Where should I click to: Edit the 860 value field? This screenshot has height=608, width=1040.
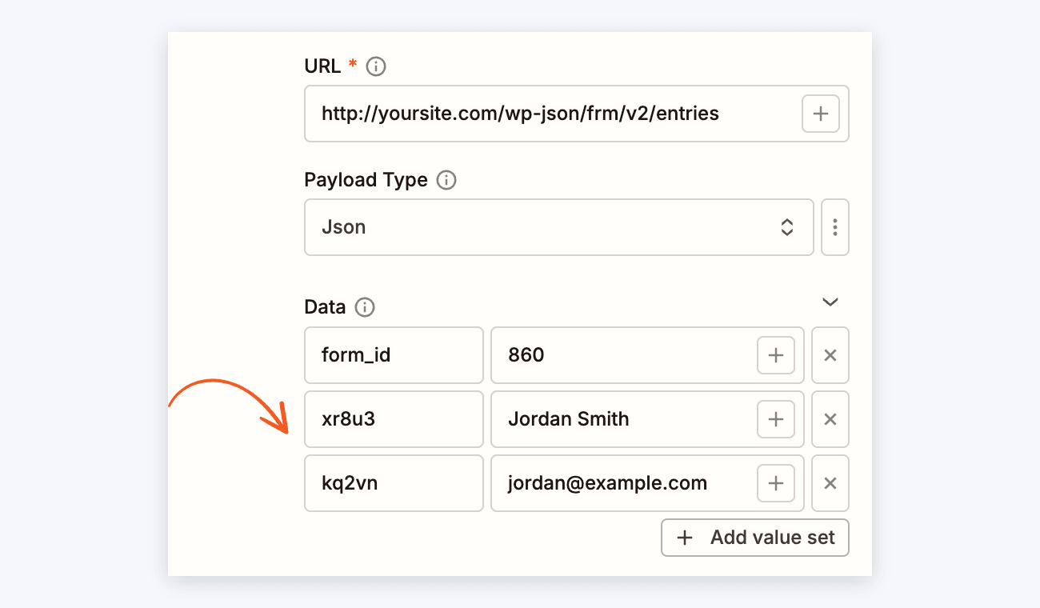point(647,355)
